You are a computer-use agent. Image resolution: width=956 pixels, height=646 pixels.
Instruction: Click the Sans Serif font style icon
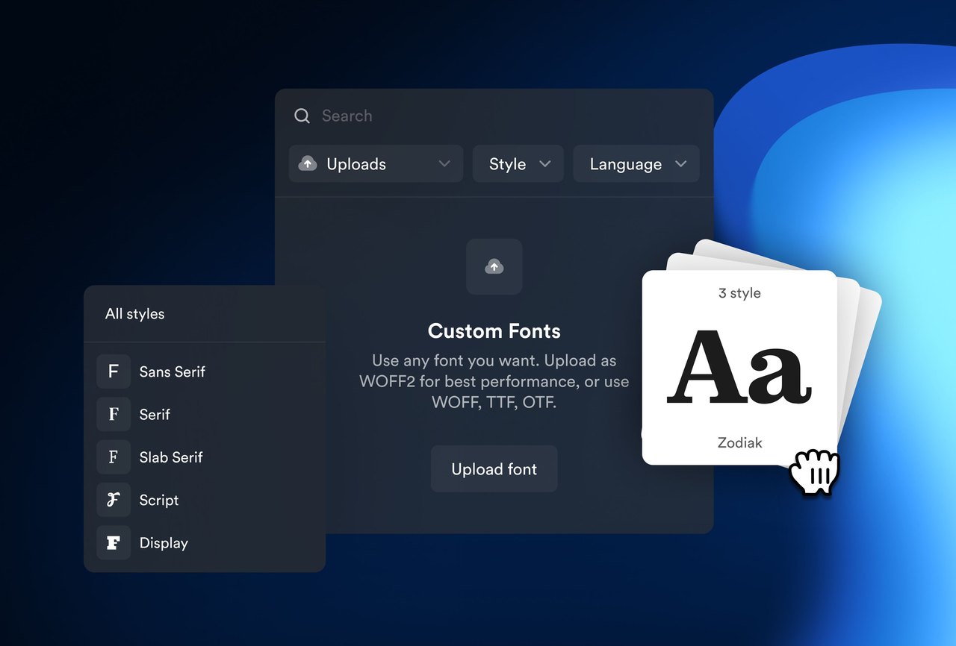click(114, 371)
